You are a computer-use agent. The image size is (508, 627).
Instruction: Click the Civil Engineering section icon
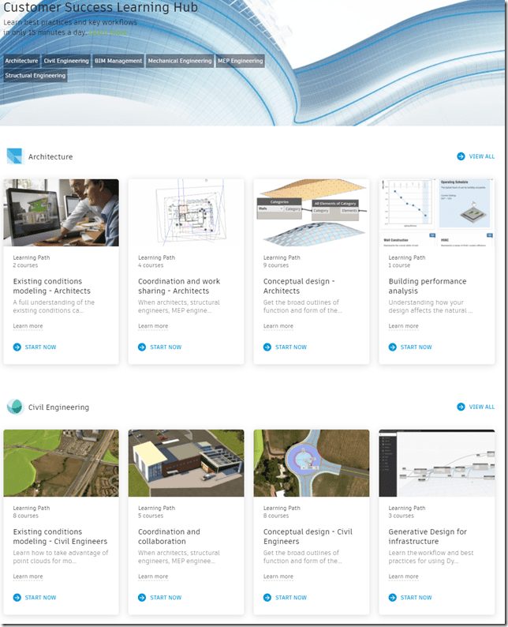pos(14,407)
